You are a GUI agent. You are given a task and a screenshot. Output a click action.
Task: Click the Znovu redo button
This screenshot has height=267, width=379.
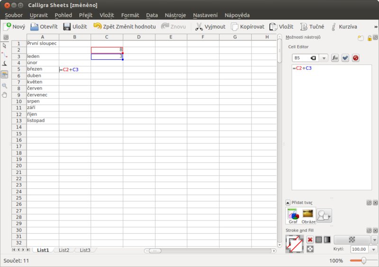click(173, 27)
